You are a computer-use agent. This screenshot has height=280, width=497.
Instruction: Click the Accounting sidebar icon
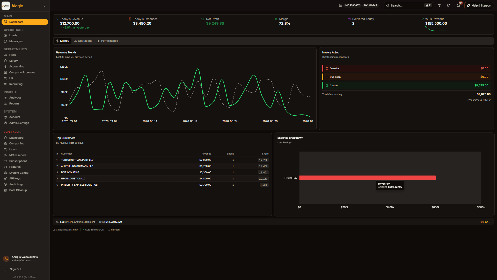click(x=5, y=66)
